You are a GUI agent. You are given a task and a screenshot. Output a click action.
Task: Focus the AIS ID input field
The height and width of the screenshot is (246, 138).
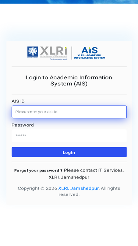coord(69,112)
